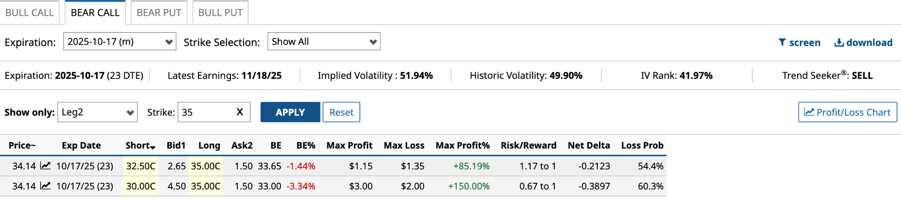Image resolution: width=901 pixels, height=200 pixels.
Task: Select the 35.00C long cell in first row
Action: point(205,166)
